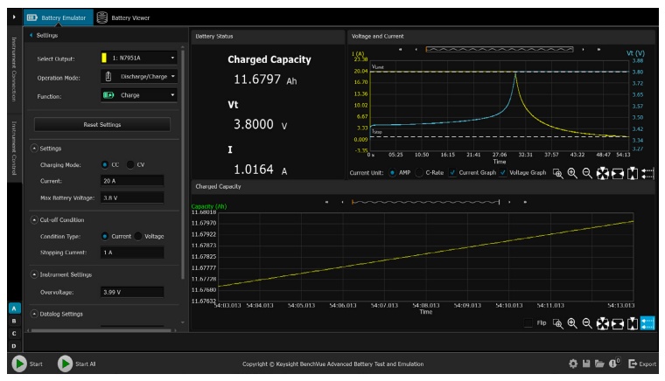665x381 pixels.
Task: Click the Export button
Action: point(642,364)
